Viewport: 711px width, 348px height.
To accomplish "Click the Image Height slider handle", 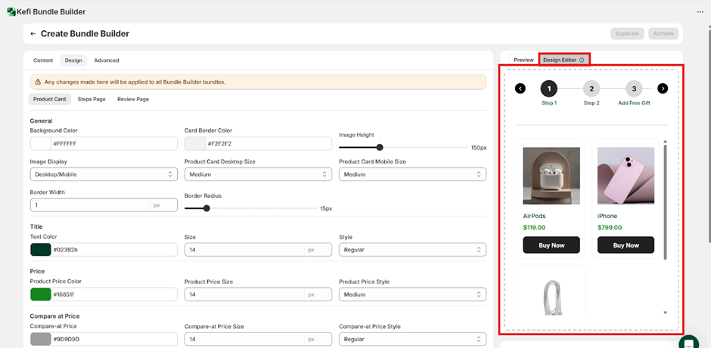I will pos(380,148).
